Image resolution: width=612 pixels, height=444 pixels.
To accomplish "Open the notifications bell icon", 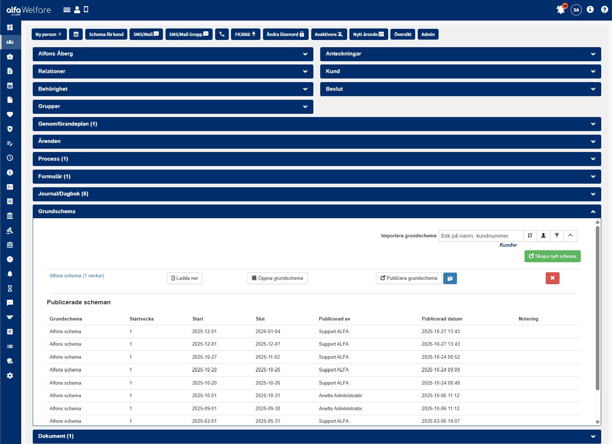I will pyautogui.click(x=561, y=10).
